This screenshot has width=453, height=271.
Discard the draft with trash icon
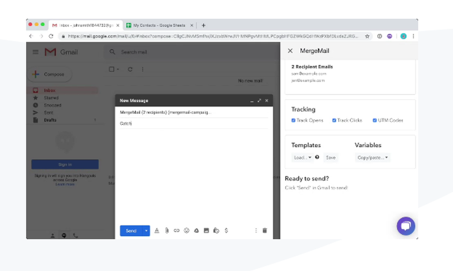(x=265, y=230)
